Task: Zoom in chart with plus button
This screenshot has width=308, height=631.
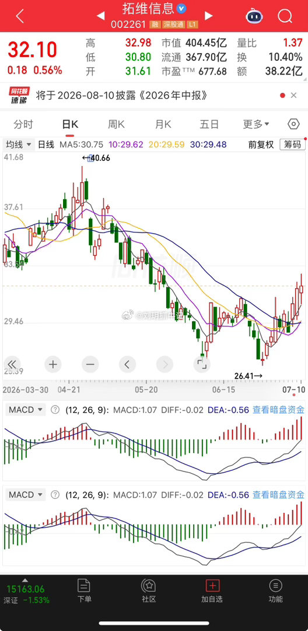Action: 53,365
